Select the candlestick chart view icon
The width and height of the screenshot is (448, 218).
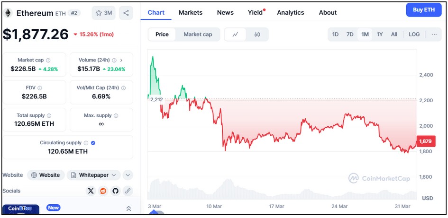coord(257,35)
